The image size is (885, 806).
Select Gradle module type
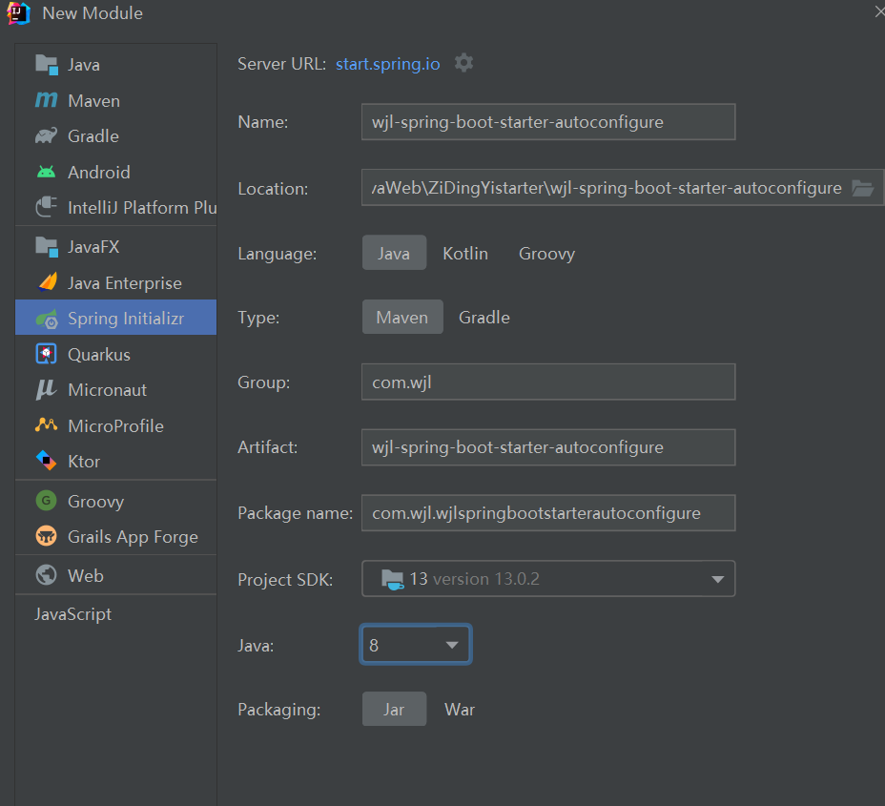[115, 136]
